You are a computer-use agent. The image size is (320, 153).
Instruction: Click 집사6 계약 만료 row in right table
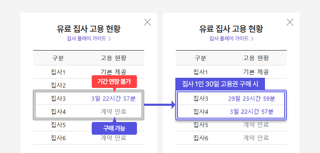(231, 138)
